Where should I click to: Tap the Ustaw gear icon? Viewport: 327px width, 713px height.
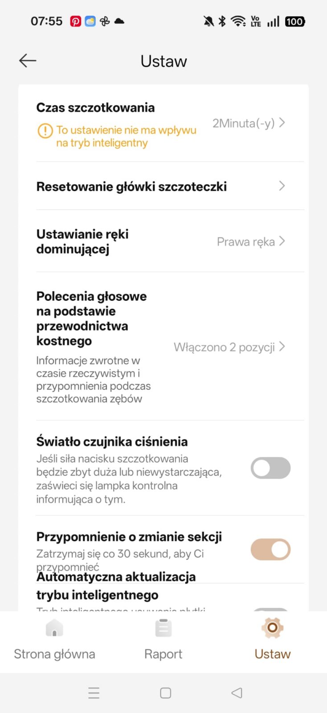(x=272, y=628)
